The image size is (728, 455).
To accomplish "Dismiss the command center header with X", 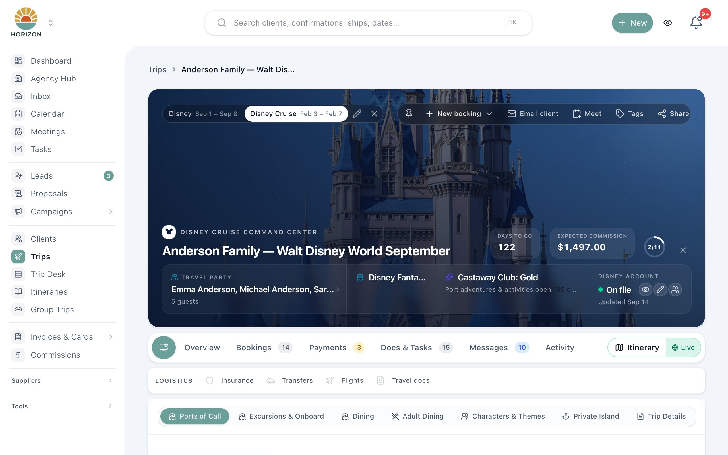I will (683, 250).
